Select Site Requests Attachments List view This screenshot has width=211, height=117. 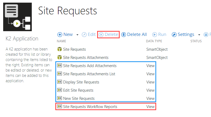tap(89, 74)
